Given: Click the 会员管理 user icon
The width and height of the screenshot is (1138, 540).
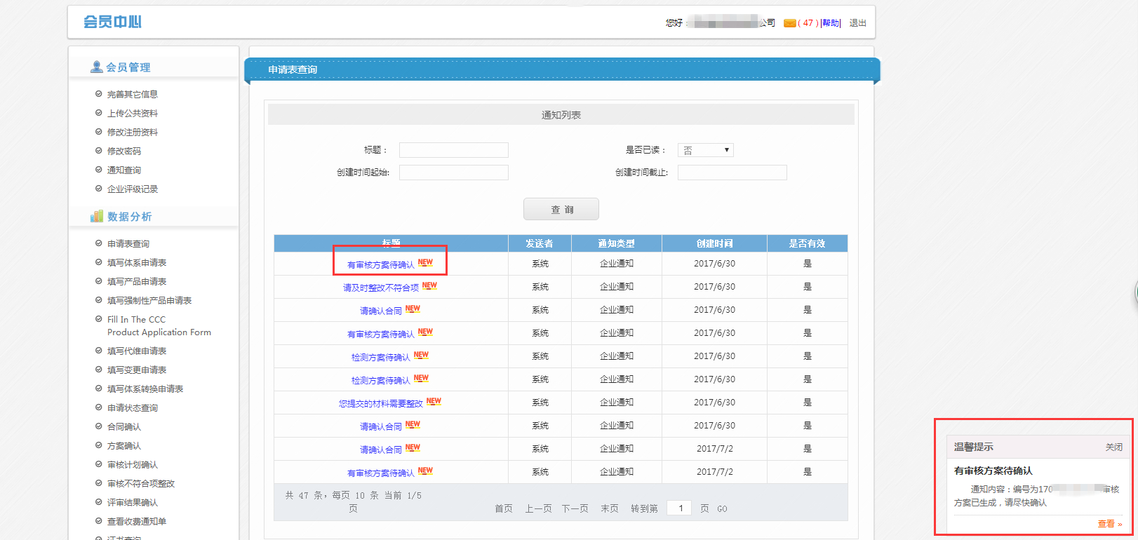Looking at the screenshot, I should 97,67.
